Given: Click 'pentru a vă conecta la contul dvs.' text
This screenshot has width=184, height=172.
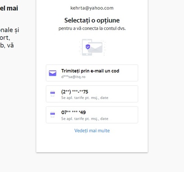Looking at the screenshot, I should point(92,28).
